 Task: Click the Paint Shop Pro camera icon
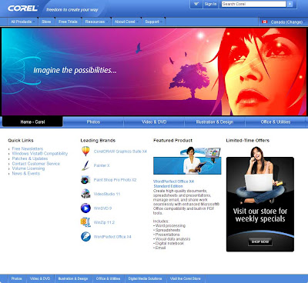pyautogui.click(x=85, y=180)
